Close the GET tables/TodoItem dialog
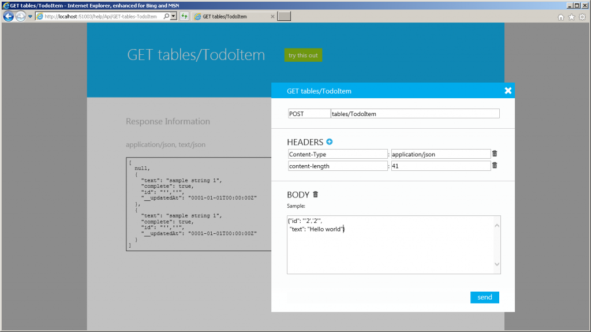 pyautogui.click(x=508, y=91)
